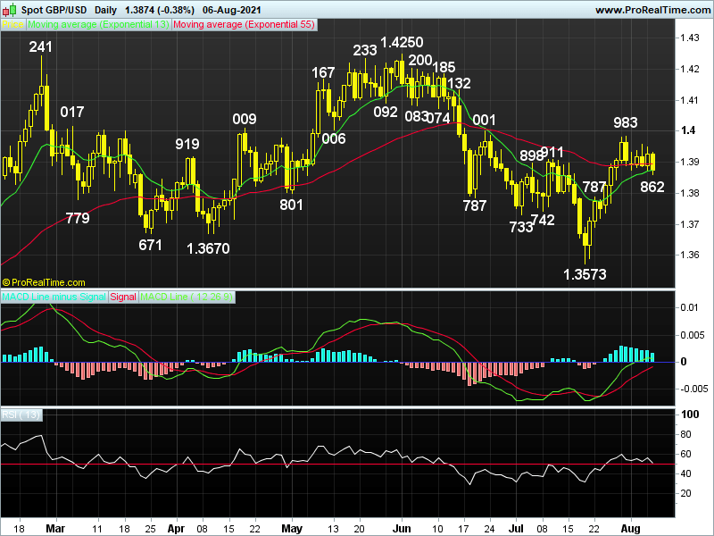Image resolution: width=714 pixels, height=536 pixels.
Task: Click the candlestick chart icon in title bar
Action: [11, 10]
